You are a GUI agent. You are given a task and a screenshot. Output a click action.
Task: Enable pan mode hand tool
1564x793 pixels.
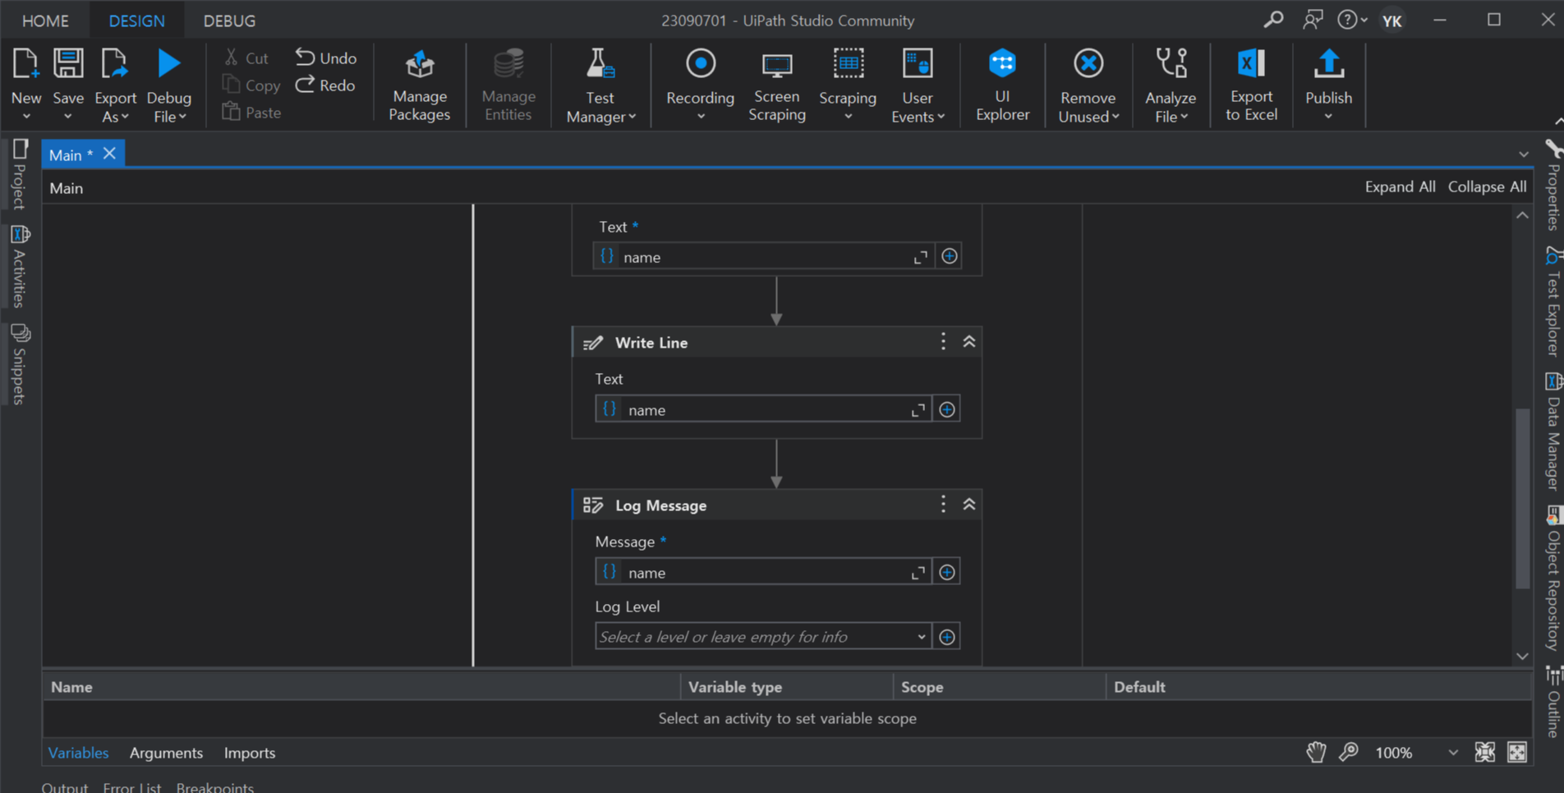pos(1316,752)
